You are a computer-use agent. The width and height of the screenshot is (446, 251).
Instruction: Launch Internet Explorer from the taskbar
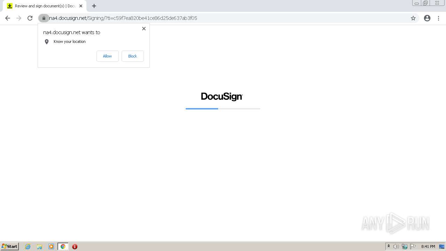point(28,246)
